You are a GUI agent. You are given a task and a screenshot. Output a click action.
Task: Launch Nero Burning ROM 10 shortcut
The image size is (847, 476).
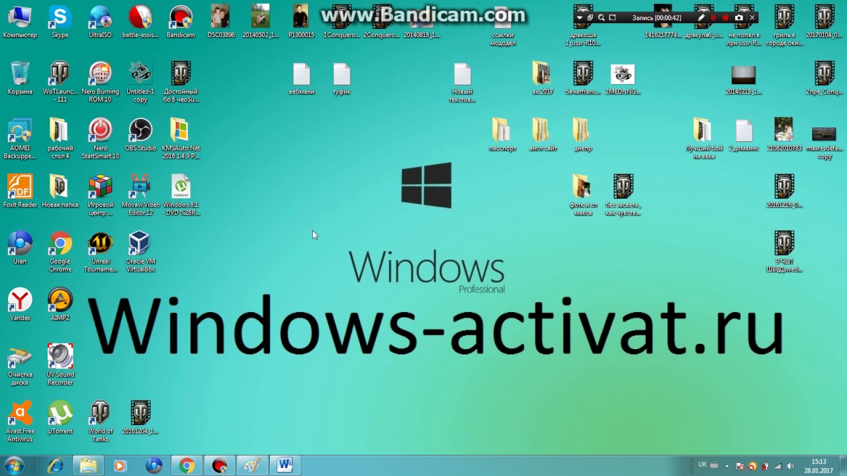[100, 82]
